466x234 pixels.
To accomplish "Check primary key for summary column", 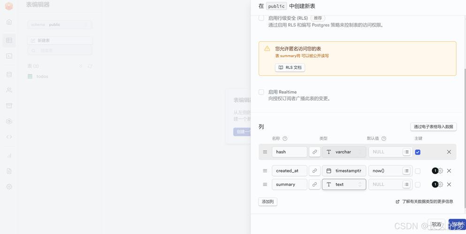I will [418, 184].
